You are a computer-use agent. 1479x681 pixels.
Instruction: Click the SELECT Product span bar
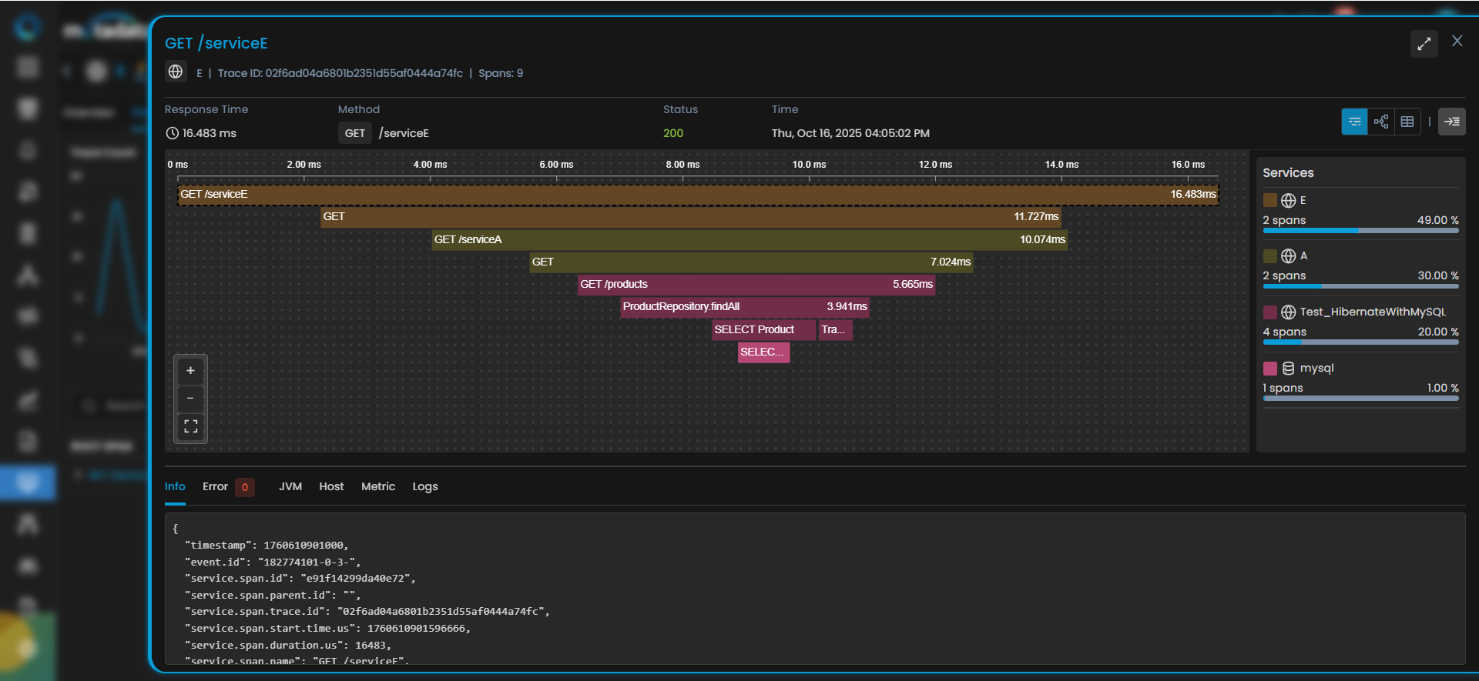tap(763, 330)
